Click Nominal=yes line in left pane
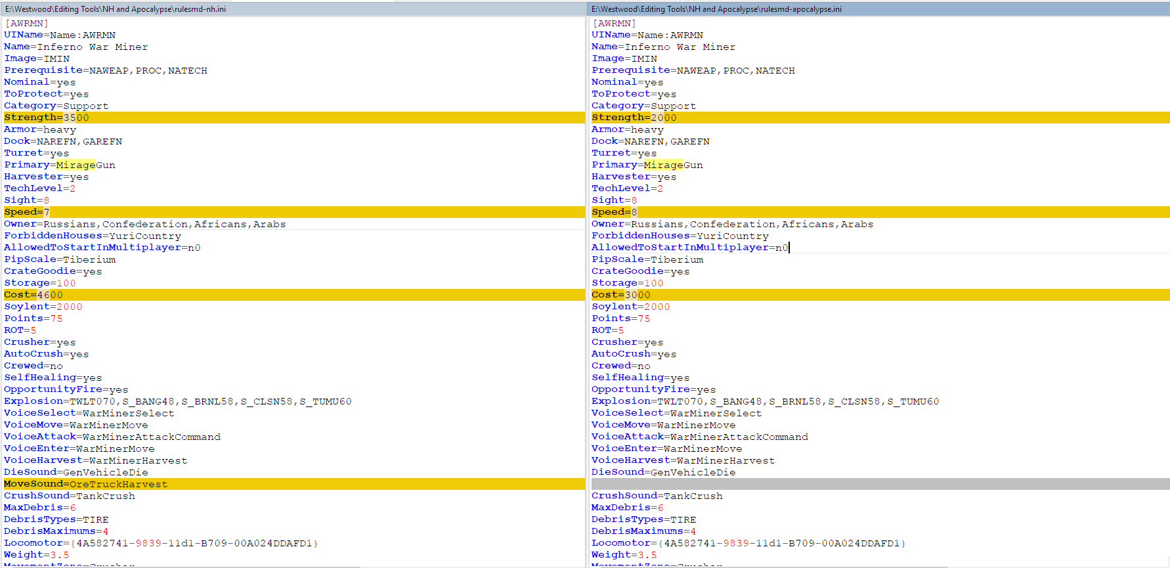The image size is (1170, 568). point(40,82)
